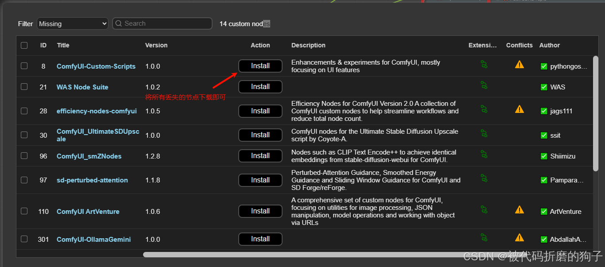Viewport: 605px width, 267px height.
Task: Open extension link icon for WAS Node Suite row
Action: click(x=484, y=85)
